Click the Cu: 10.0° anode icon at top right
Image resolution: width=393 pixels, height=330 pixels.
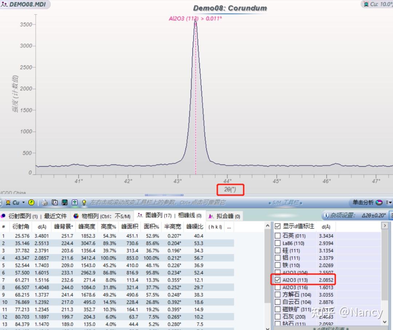365,4
